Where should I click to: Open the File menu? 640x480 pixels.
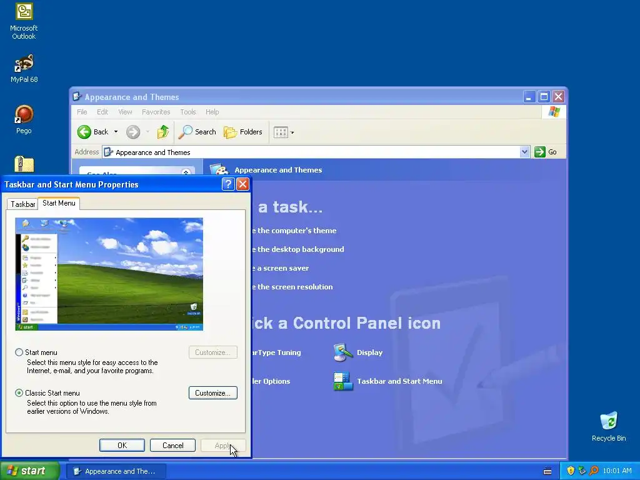click(x=82, y=112)
